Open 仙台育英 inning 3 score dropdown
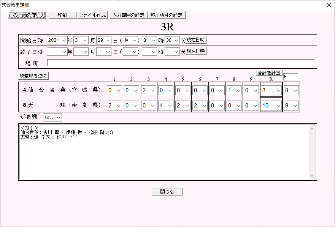The image size is (335, 227). (148, 90)
